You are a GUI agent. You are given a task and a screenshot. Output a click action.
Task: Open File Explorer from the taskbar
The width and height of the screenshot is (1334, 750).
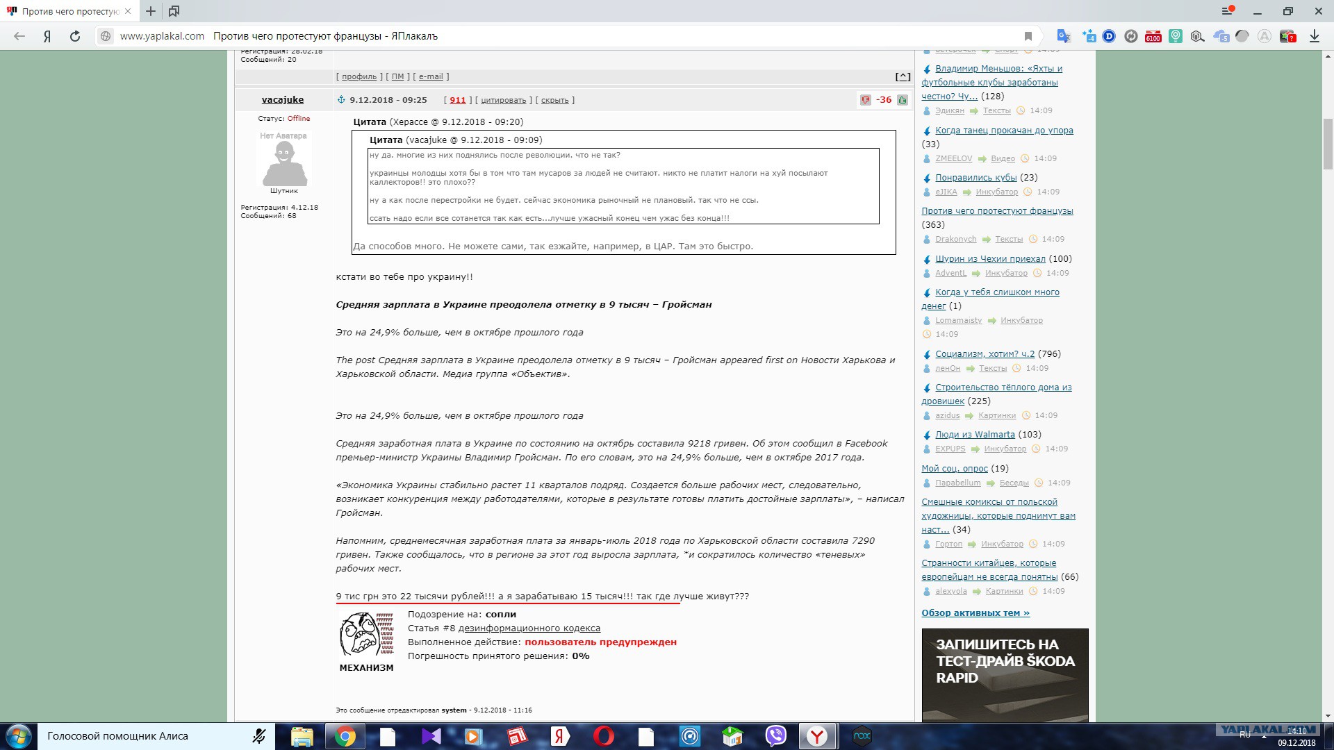[x=302, y=736]
